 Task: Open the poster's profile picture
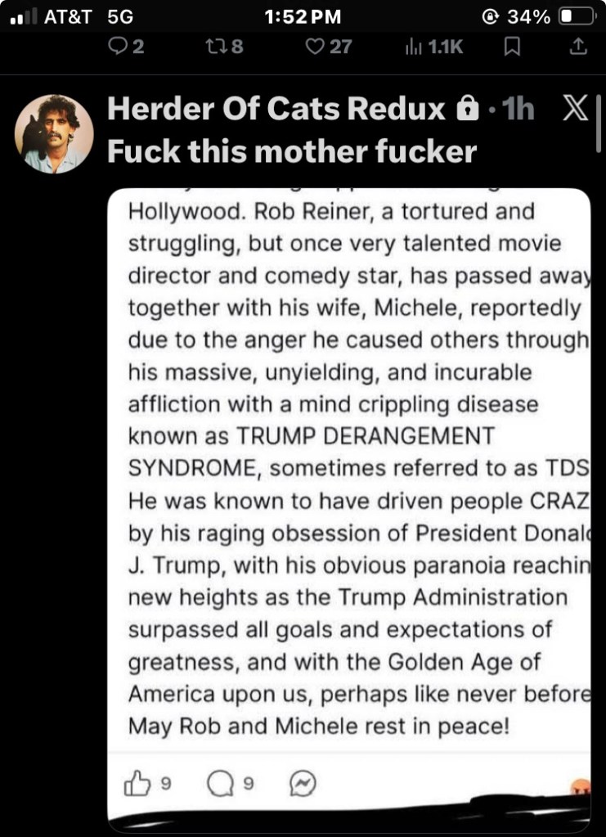[54, 133]
